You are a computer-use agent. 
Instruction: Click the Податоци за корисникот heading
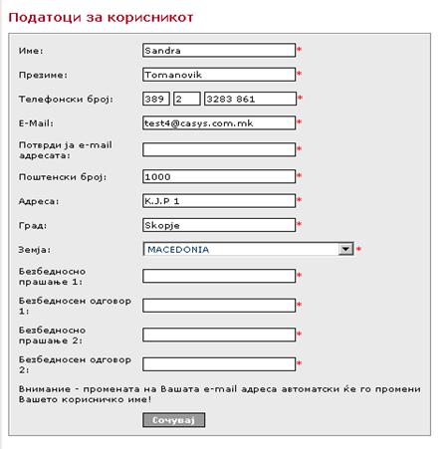tap(101, 17)
